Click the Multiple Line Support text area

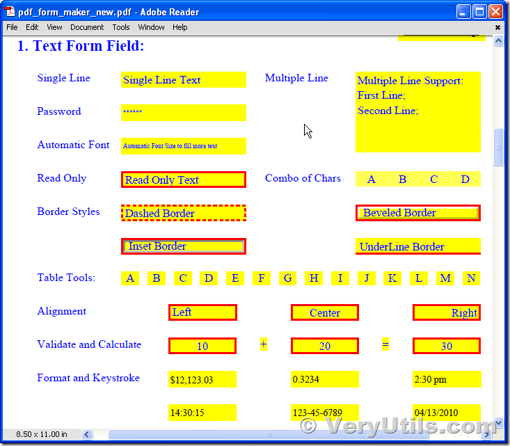(x=418, y=112)
